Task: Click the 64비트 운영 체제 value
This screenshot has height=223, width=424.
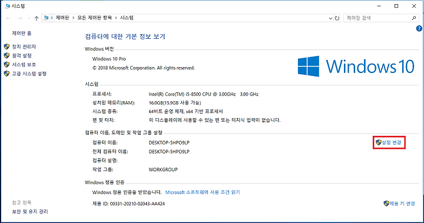Action: click(x=185, y=111)
